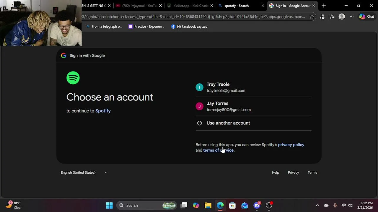This screenshot has width=378, height=212.
Task: Click the person icon beside Use another account
Action: pyautogui.click(x=199, y=123)
